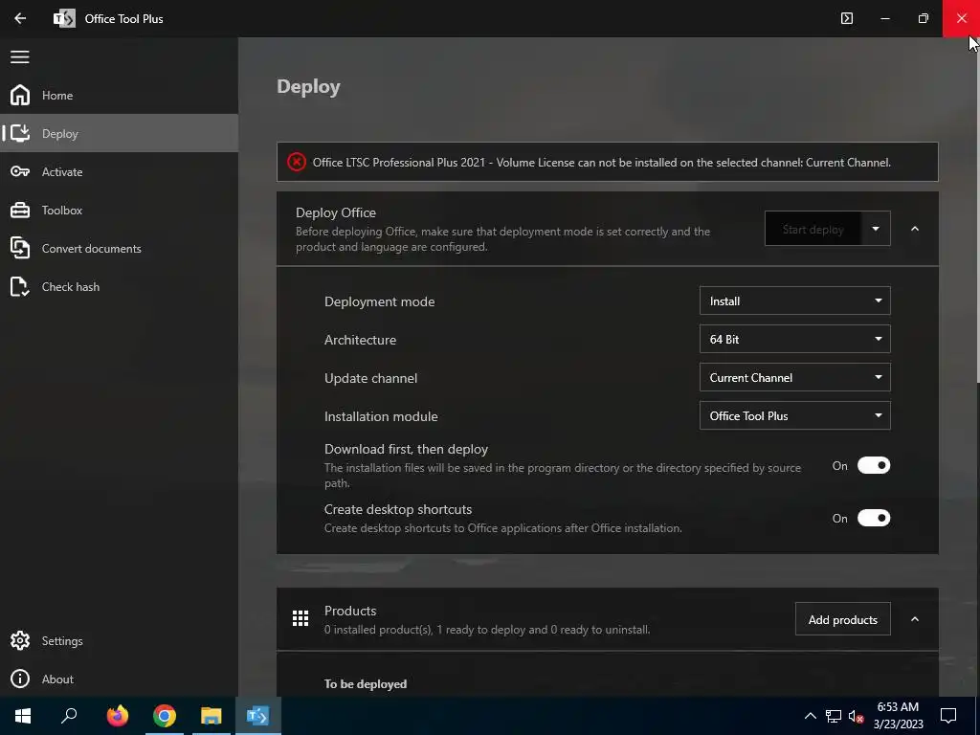Click the Products grid icon
This screenshot has height=735, width=980.
pos(301,619)
